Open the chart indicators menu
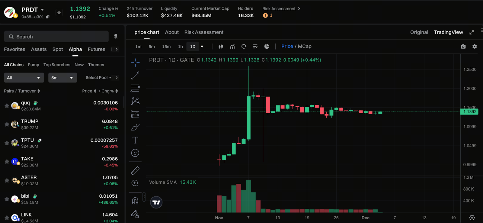Screen dimensions: 483x223 tap(232, 47)
